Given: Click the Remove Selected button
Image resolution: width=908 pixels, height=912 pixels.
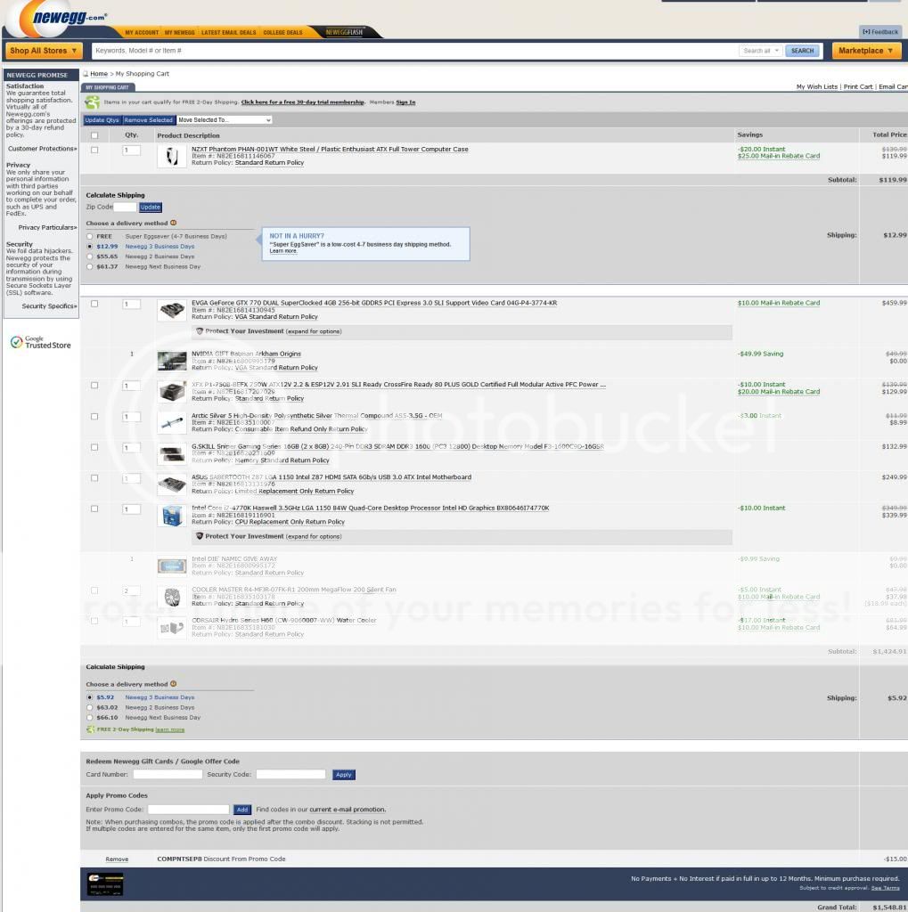Looking at the screenshot, I should coord(148,120).
